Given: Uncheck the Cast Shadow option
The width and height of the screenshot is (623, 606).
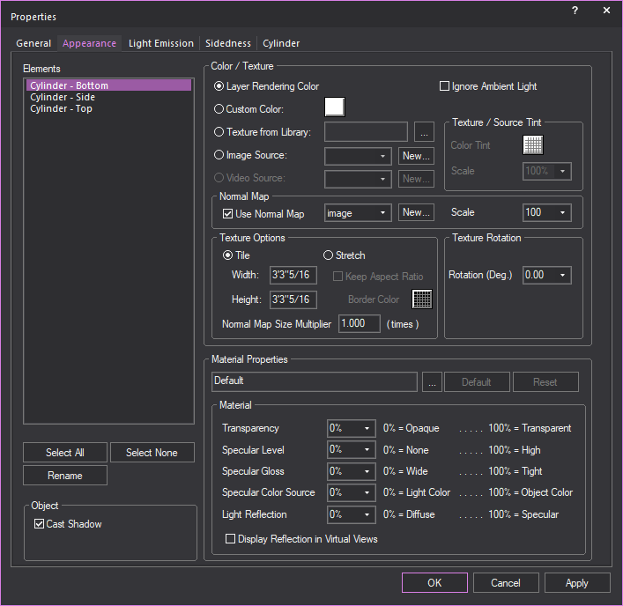Looking at the screenshot, I should (x=39, y=524).
